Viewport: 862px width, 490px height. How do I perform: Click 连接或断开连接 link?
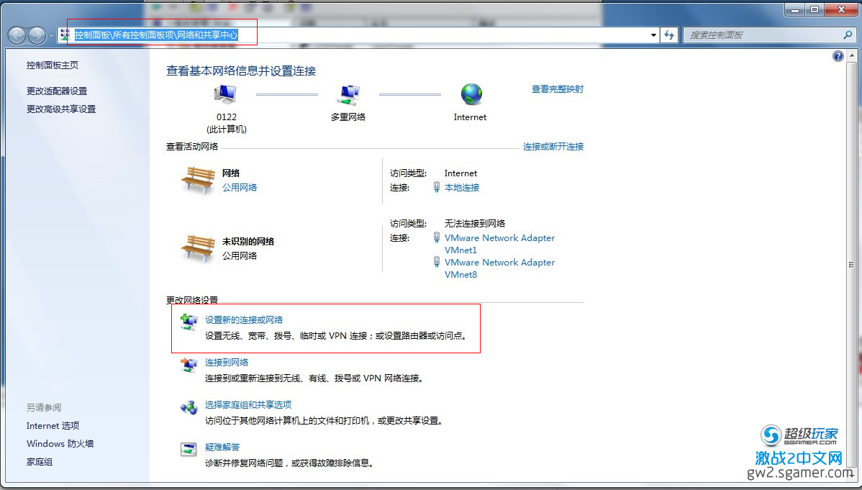pyautogui.click(x=553, y=146)
